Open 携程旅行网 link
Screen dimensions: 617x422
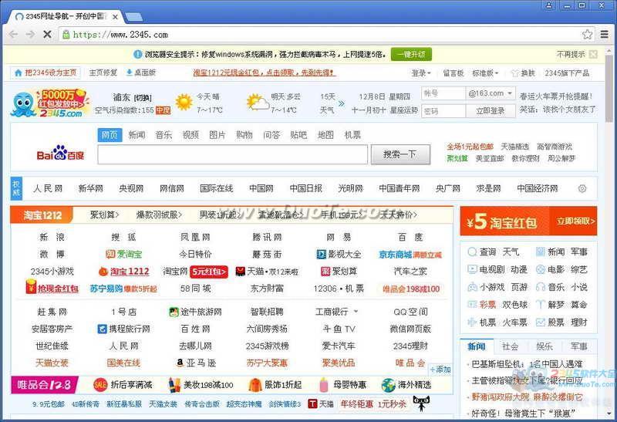coord(123,329)
